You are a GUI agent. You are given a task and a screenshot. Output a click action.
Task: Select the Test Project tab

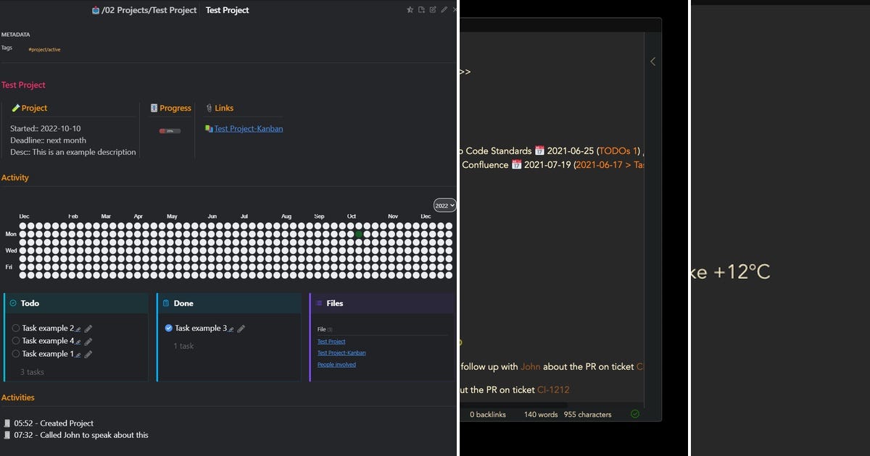[227, 10]
